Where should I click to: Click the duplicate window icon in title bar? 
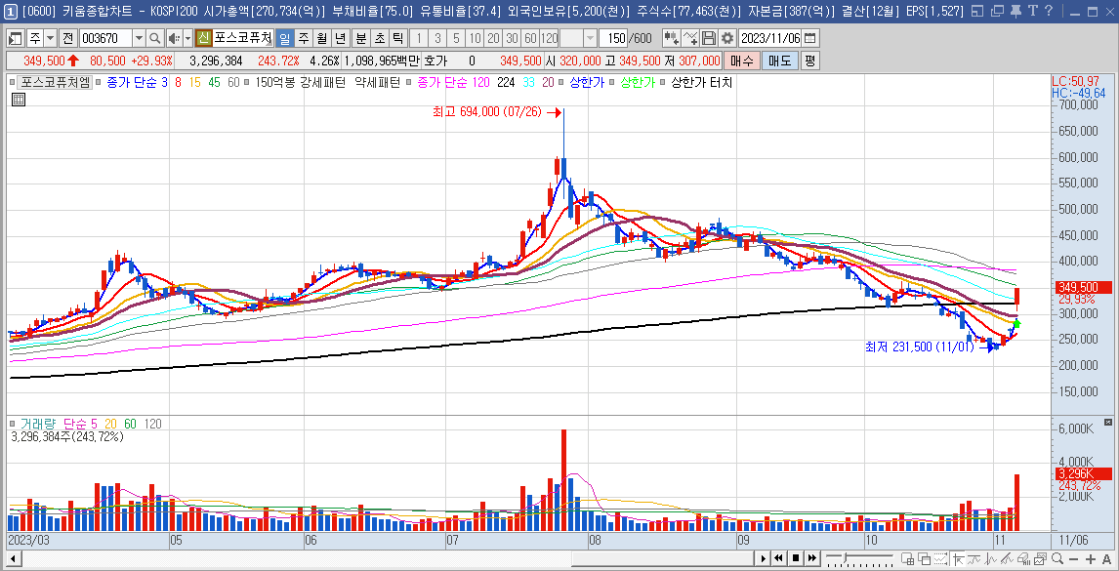[x=998, y=11]
